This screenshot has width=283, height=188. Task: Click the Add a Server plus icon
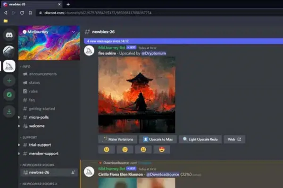(9, 80)
